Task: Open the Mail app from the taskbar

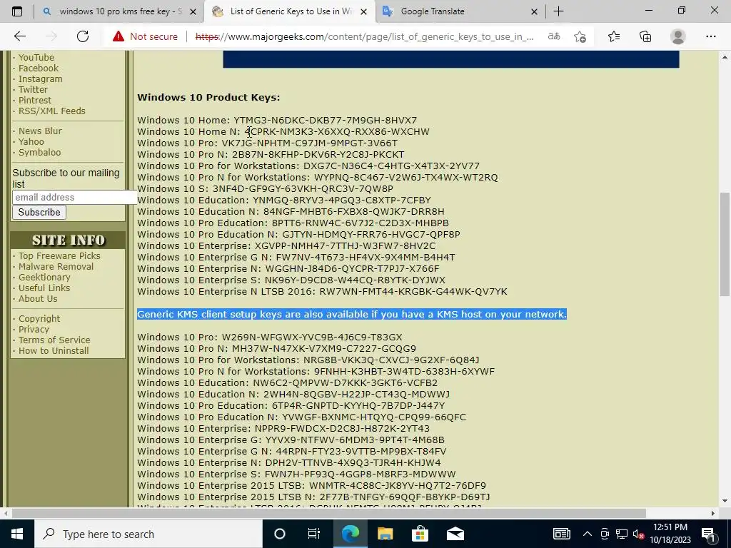Action: tap(455, 534)
